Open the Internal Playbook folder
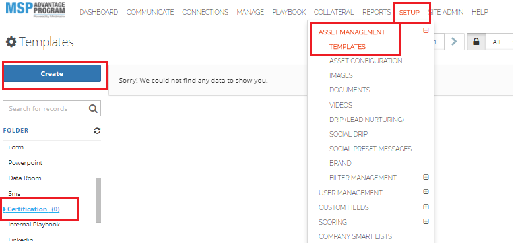This screenshot has width=516, height=243. [34, 225]
